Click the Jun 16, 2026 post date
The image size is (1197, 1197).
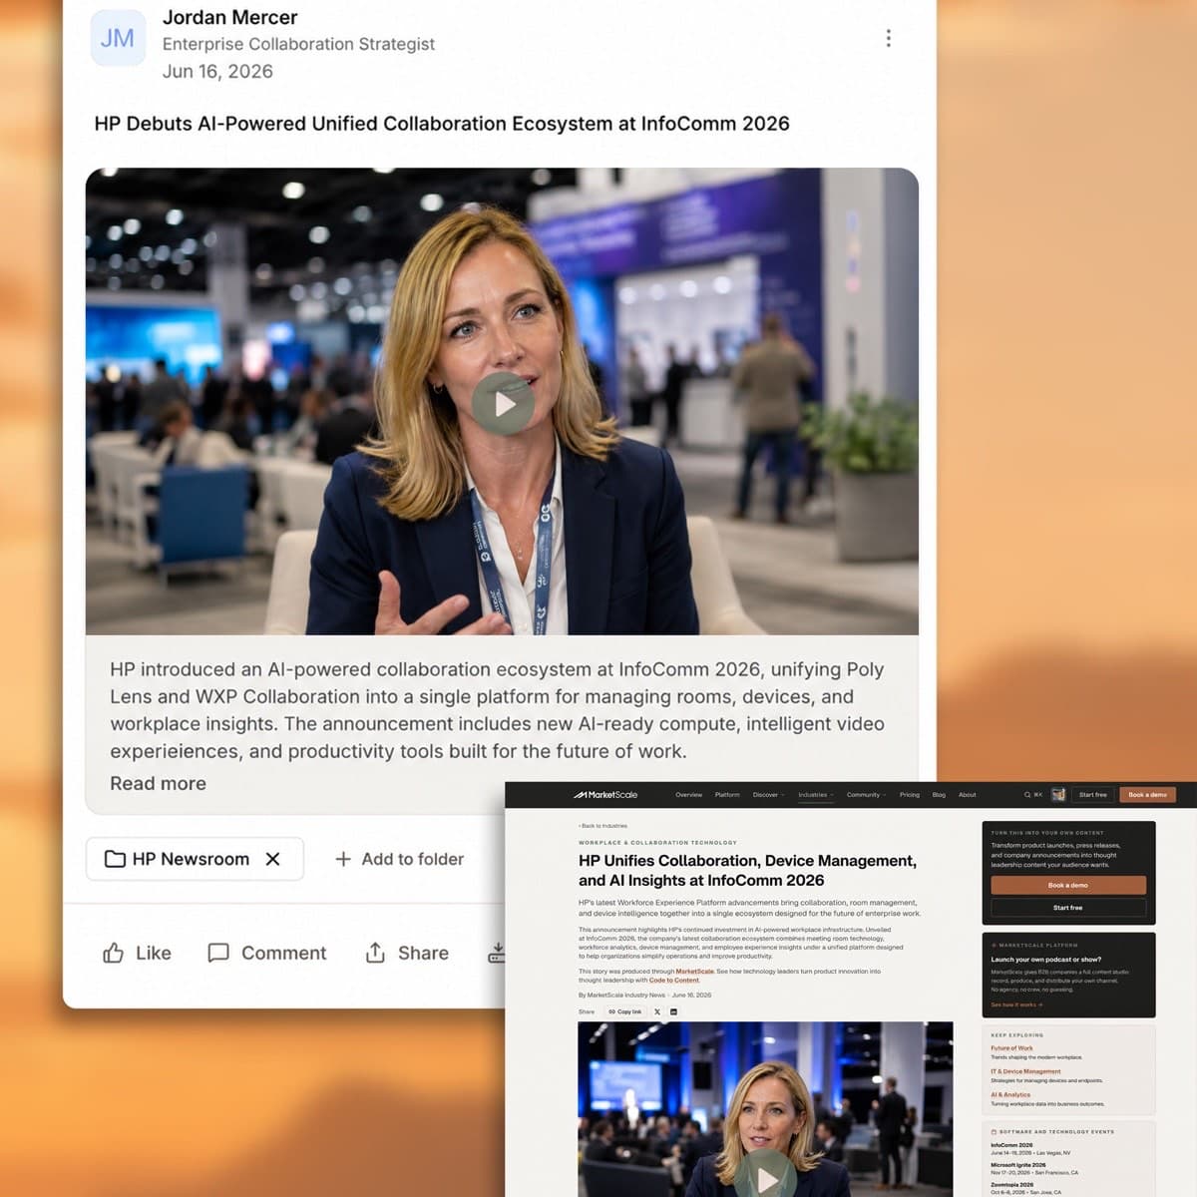tap(217, 71)
